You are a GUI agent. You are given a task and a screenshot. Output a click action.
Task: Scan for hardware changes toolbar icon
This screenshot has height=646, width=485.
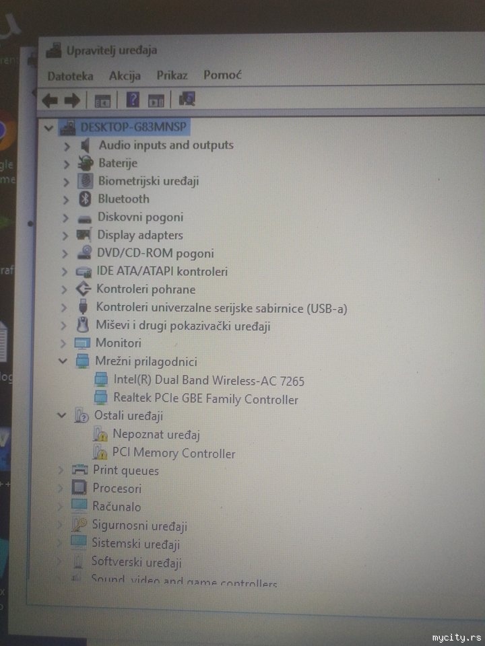point(187,99)
